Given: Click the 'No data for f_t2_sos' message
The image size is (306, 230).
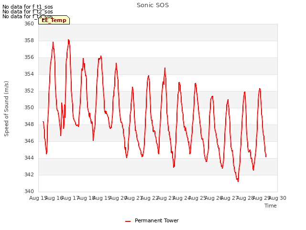Looking at the screenshot, I should click(x=28, y=11).
